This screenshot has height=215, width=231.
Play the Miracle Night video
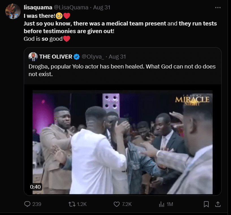tap(122, 141)
